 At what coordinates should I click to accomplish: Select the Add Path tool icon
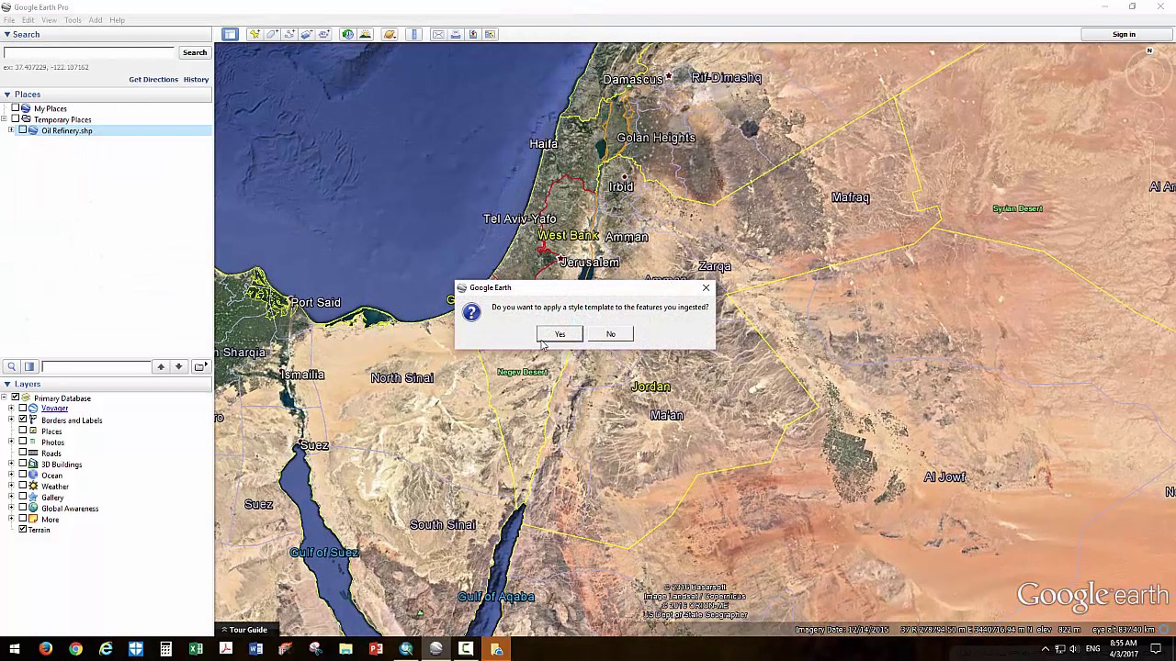pos(289,35)
